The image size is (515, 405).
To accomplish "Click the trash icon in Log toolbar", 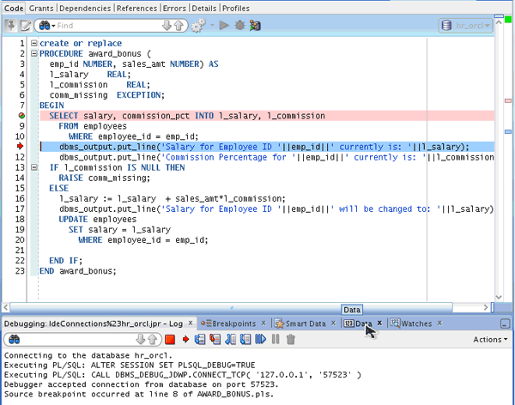I will (290, 340).
